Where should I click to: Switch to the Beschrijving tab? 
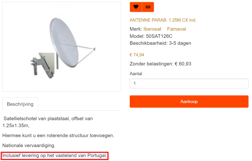20,104
